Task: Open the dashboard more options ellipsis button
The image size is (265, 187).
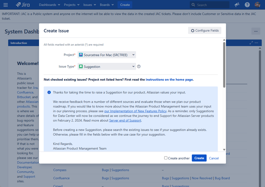Action: point(256,31)
